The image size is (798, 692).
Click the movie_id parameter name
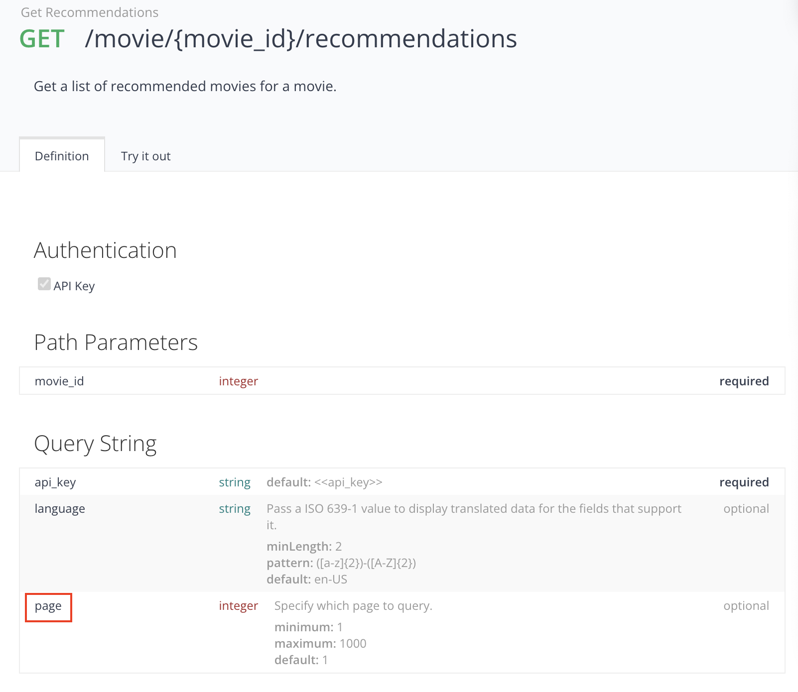(x=59, y=381)
